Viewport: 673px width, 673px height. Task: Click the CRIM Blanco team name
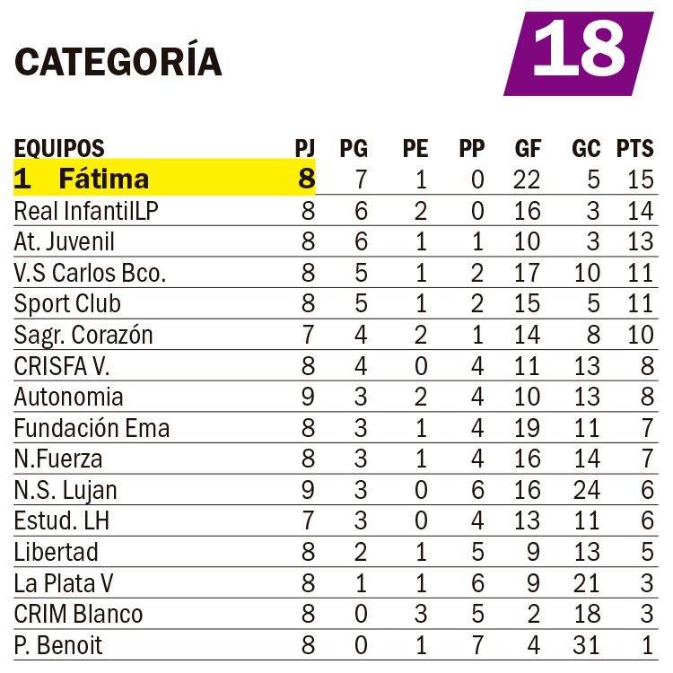(x=78, y=614)
